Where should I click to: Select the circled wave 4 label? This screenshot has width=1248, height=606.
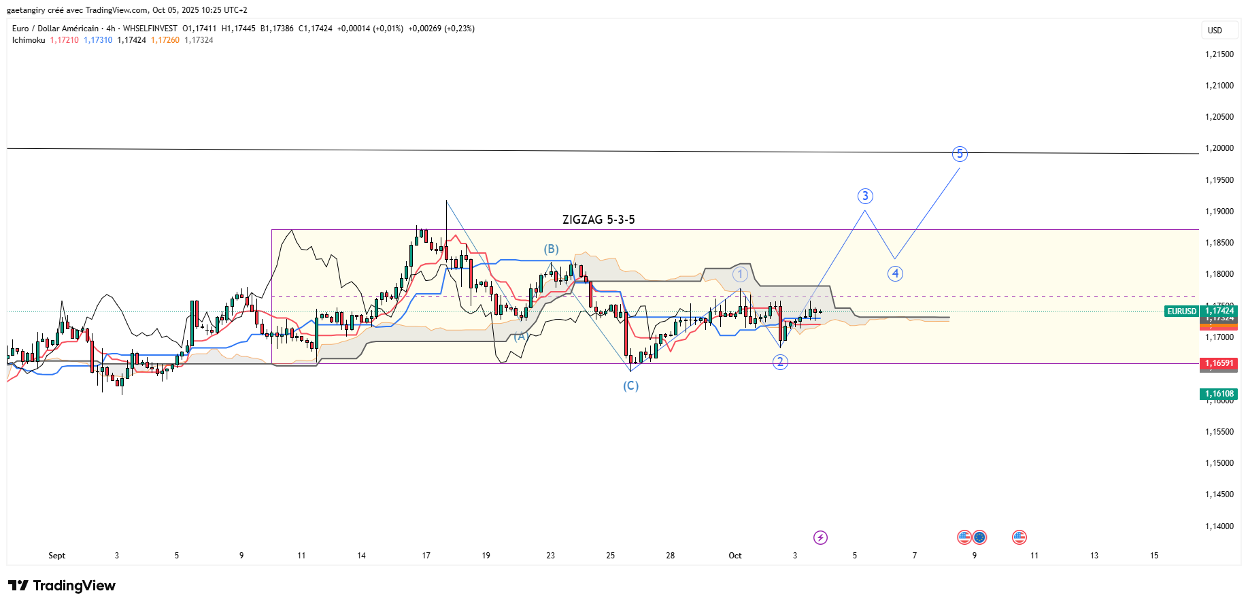tap(895, 273)
